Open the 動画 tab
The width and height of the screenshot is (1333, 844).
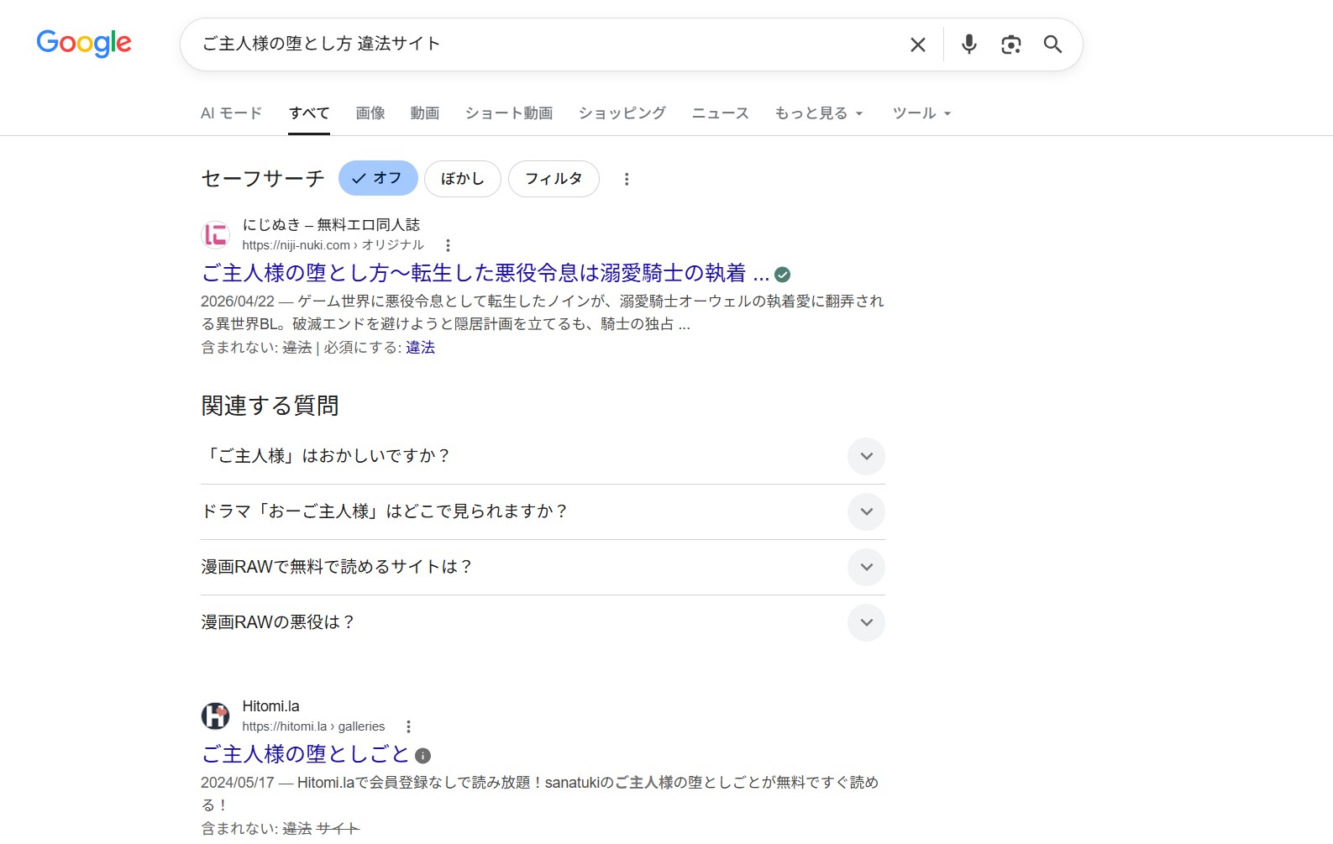pyautogui.click(x=425, y=113)
